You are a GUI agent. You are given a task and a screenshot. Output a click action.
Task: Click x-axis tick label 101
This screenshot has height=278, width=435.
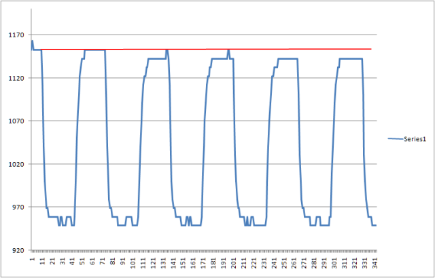pos(133,261)
